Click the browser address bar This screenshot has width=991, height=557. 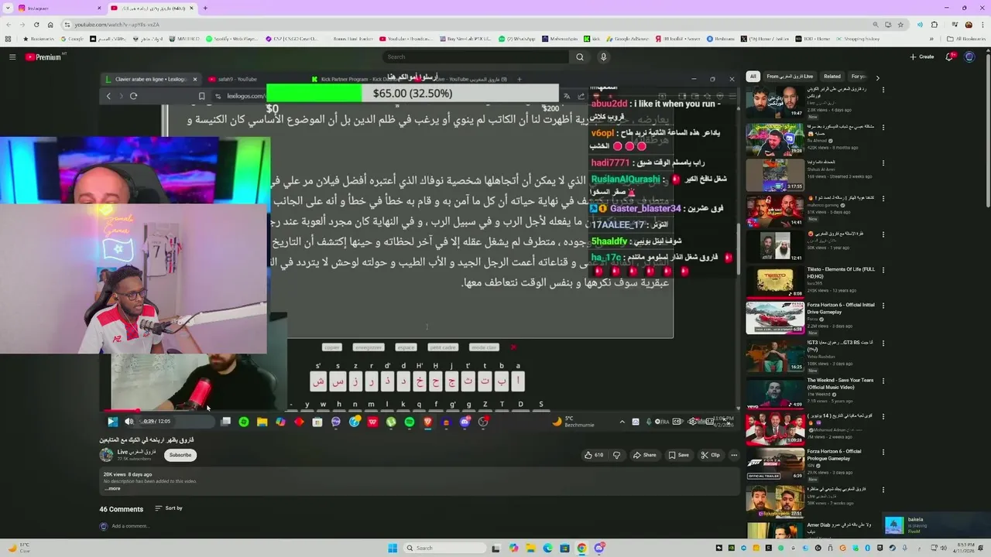480,25
